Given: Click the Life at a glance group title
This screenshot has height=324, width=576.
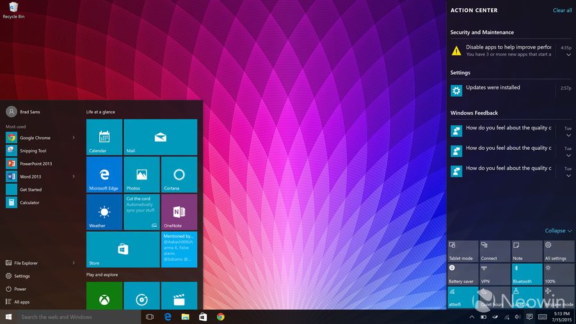Looking at the screenshot, I should [x=100, y=111].
